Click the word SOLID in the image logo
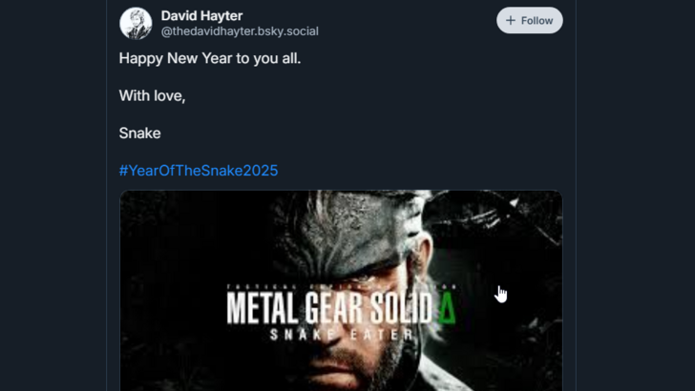 coord(401,309)
